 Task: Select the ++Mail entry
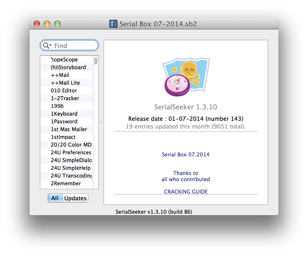pos(67,75)
